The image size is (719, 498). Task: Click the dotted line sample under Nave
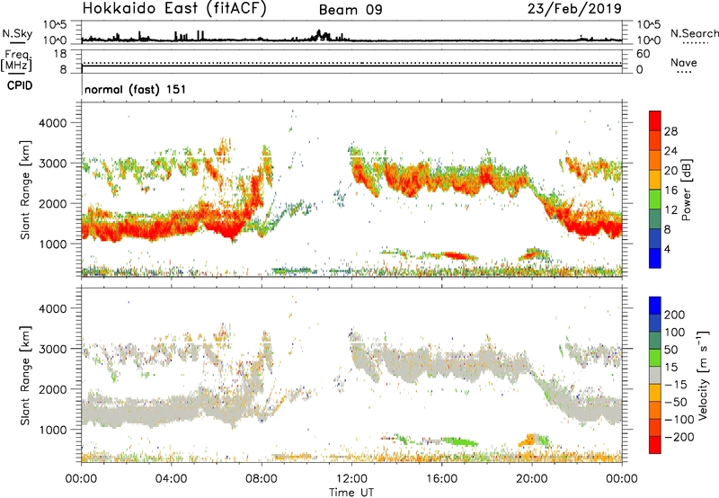coord(684,73)
